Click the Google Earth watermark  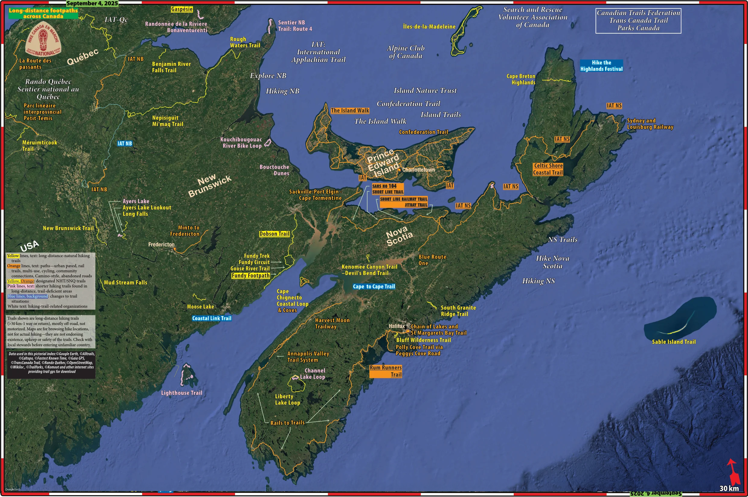[13, 489]
